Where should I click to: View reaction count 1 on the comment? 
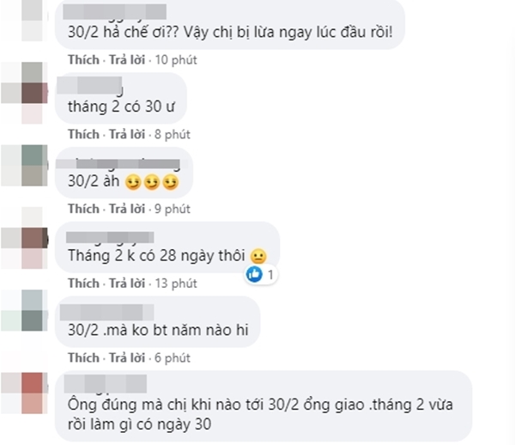pos(270,275)
